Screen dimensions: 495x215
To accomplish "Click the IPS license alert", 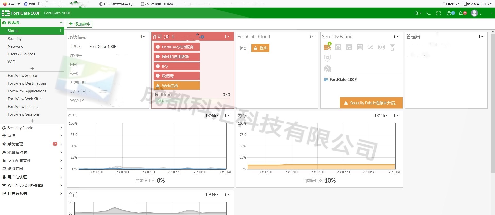I will click(x=177, y=66).
